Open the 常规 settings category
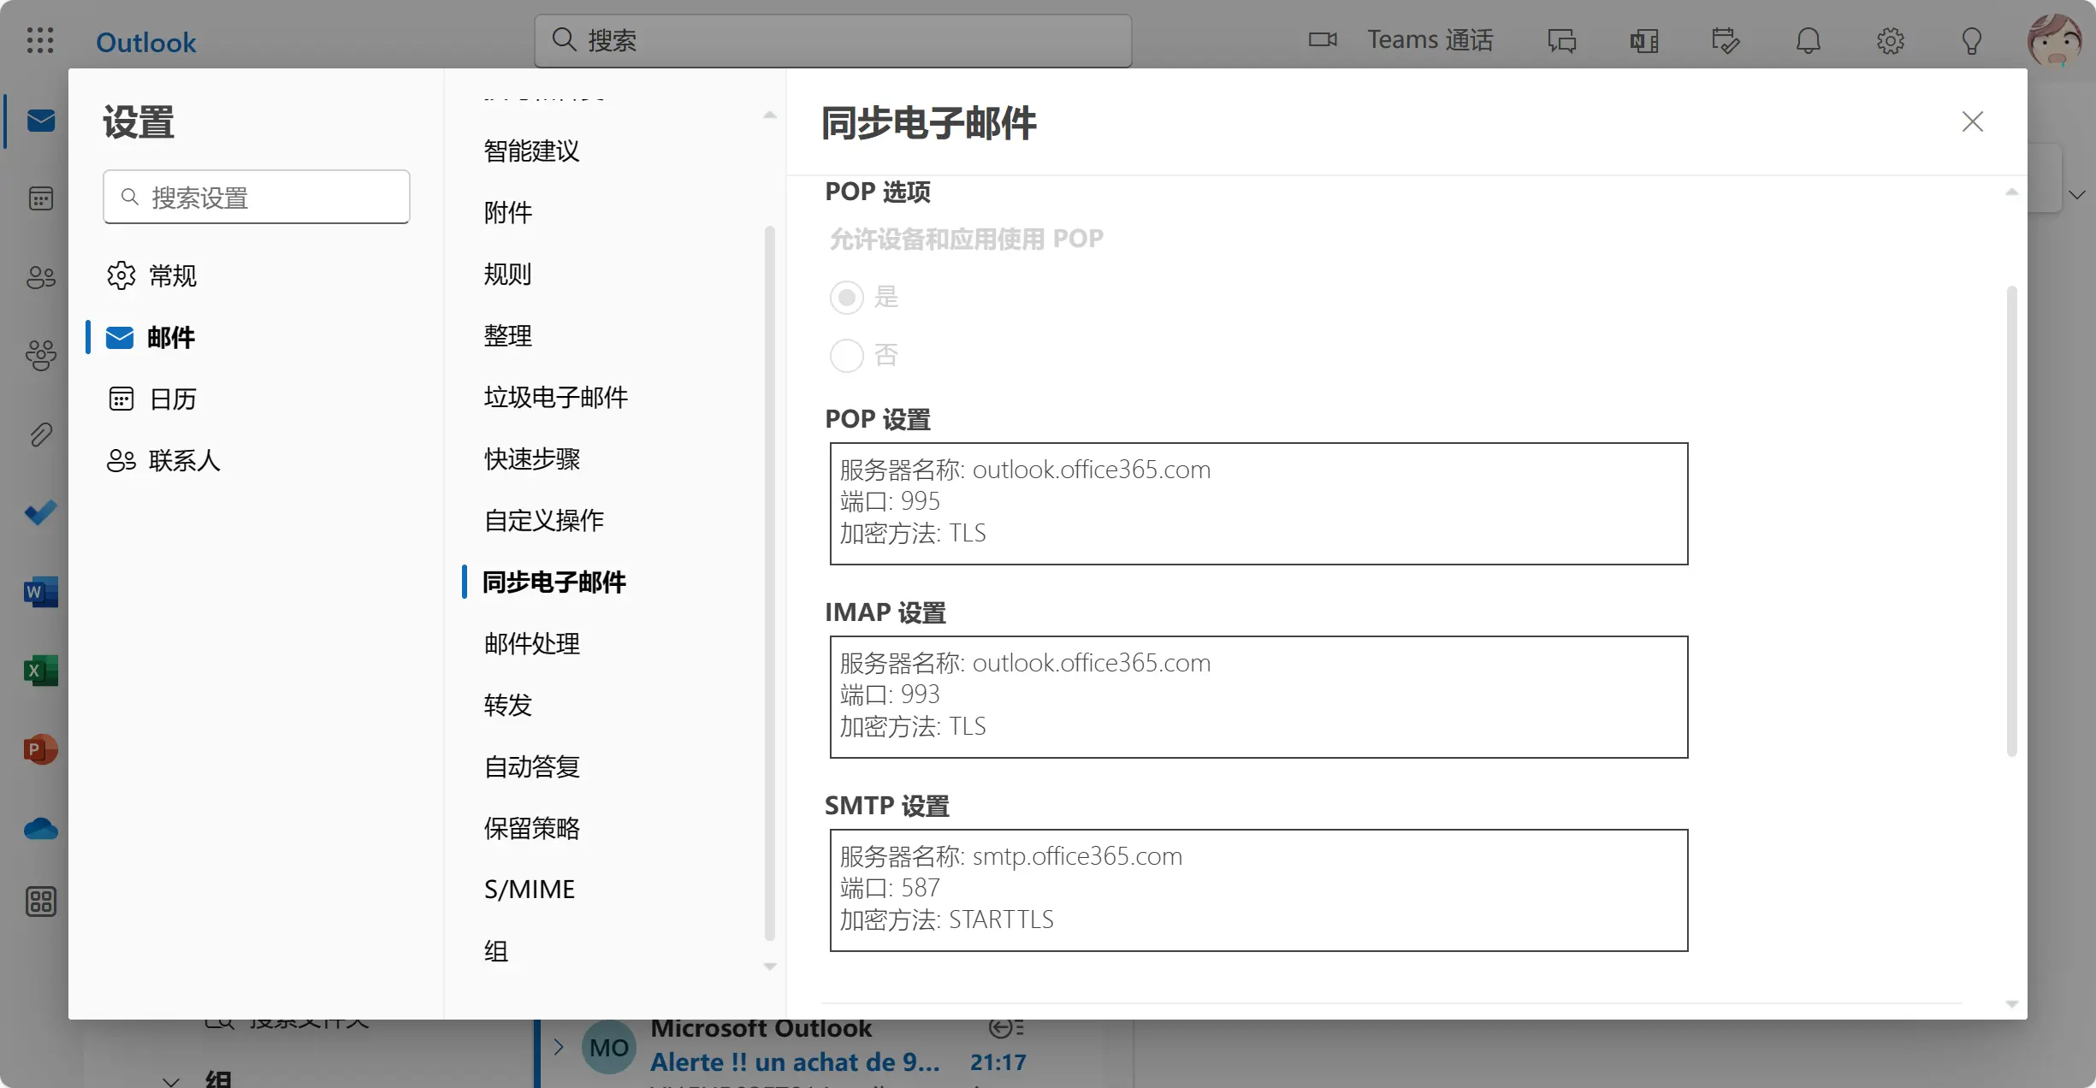 [171, 275]
